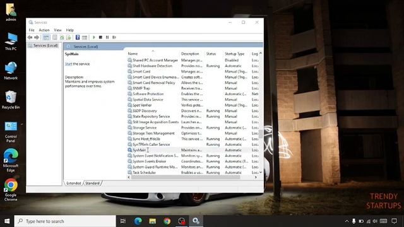404x227 pixels.
Task: Select the Microsoft Edge desktop shortcut
Action: click(x=11, y=160)
